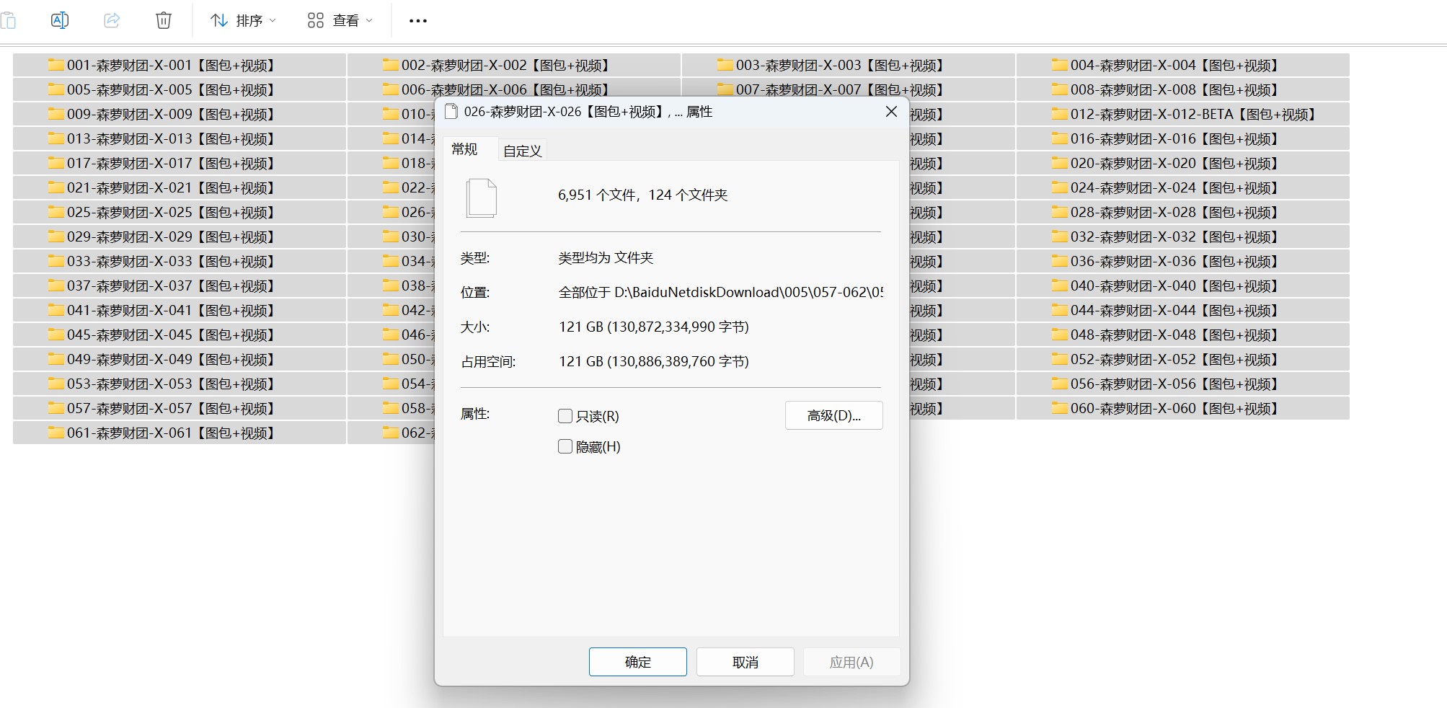Enable the 只读(R) read-only checkbox

pyautogui.click(x=565, y=416)
